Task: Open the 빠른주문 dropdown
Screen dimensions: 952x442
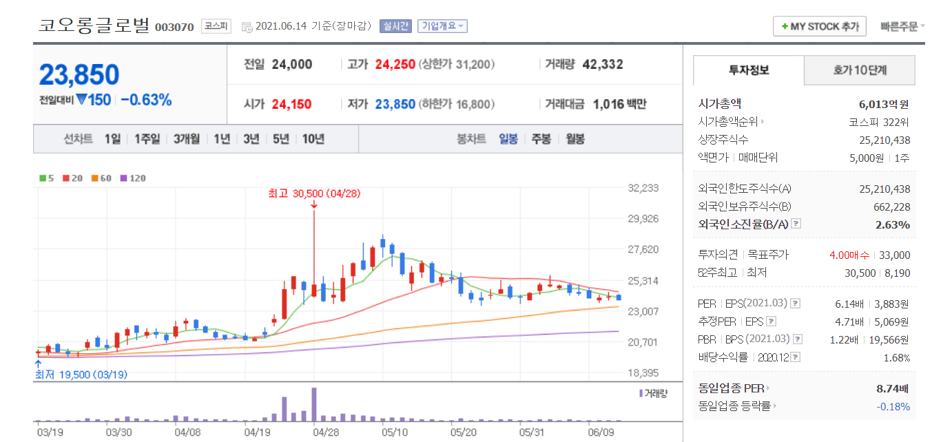Action: point(902,27)
